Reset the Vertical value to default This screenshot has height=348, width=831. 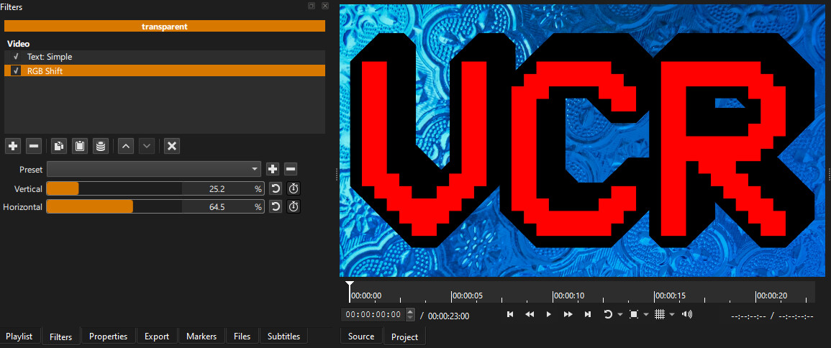[x=275, y=189]
